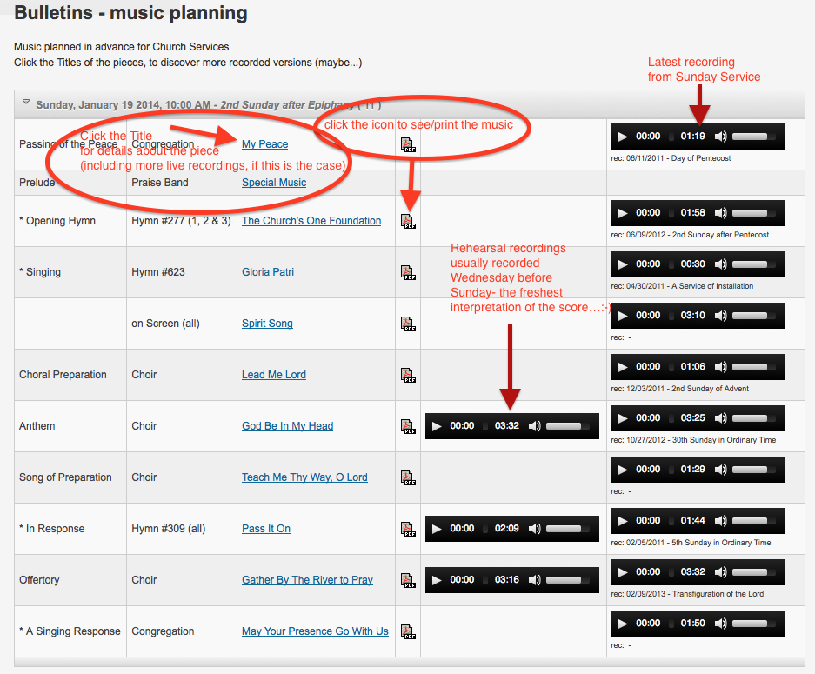The height and width of the screenshot is (674, 815).
Task: Click PDF icon for God Be In My Head
Action: 408,426
